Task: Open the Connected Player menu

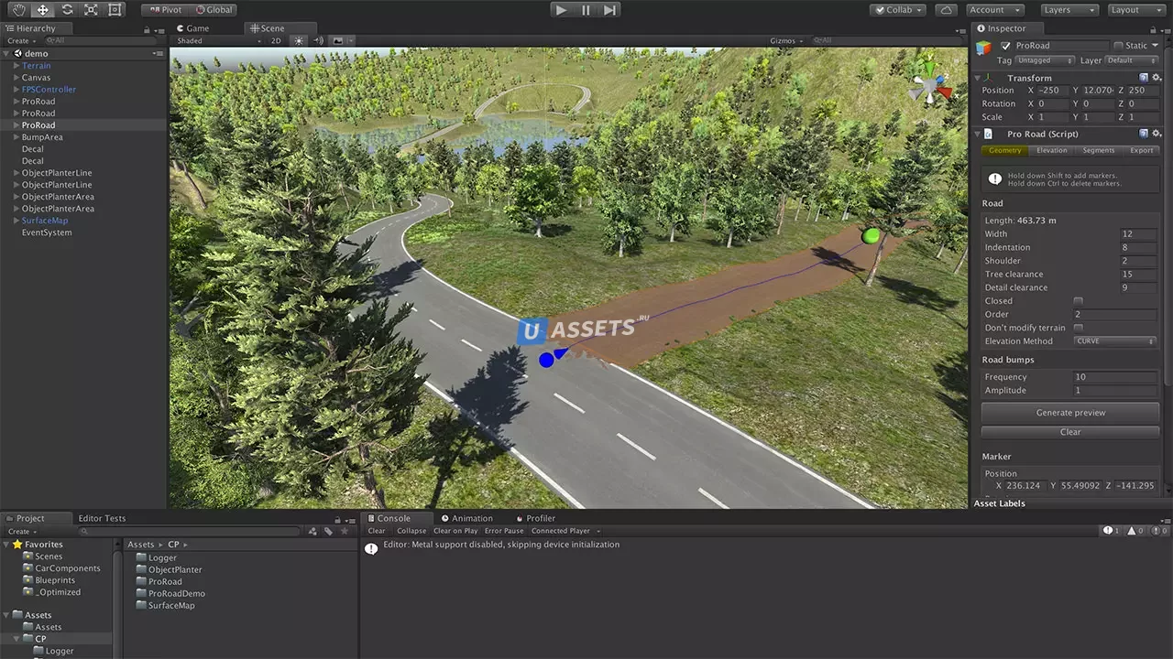Action: [565, 531]
